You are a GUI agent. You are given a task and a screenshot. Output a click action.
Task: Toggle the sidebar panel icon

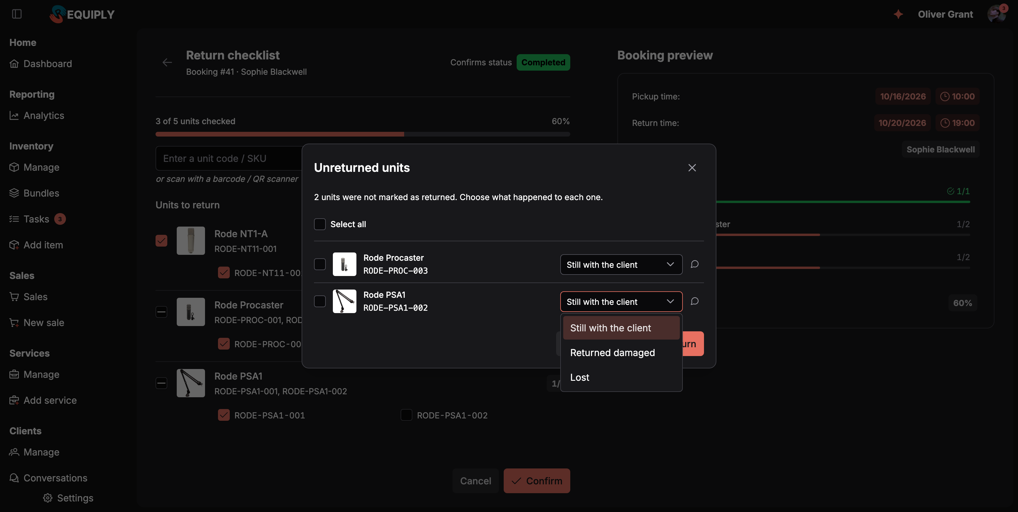coord(16,14)
